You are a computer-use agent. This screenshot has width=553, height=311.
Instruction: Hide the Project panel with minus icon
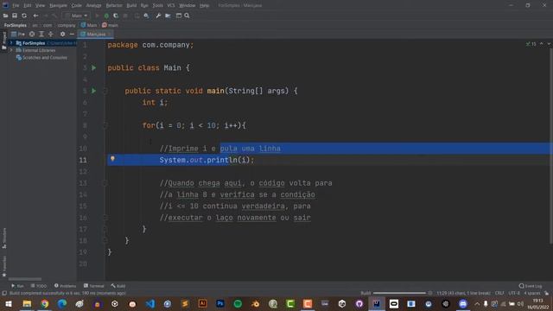click(x=72, y=34)
